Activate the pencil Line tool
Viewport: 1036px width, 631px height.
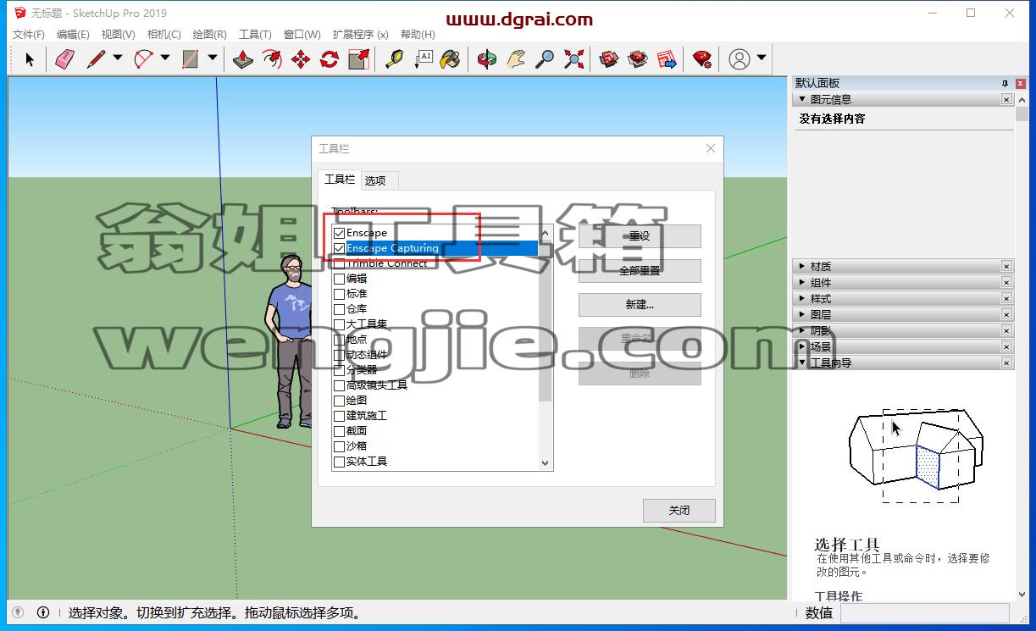96,59
